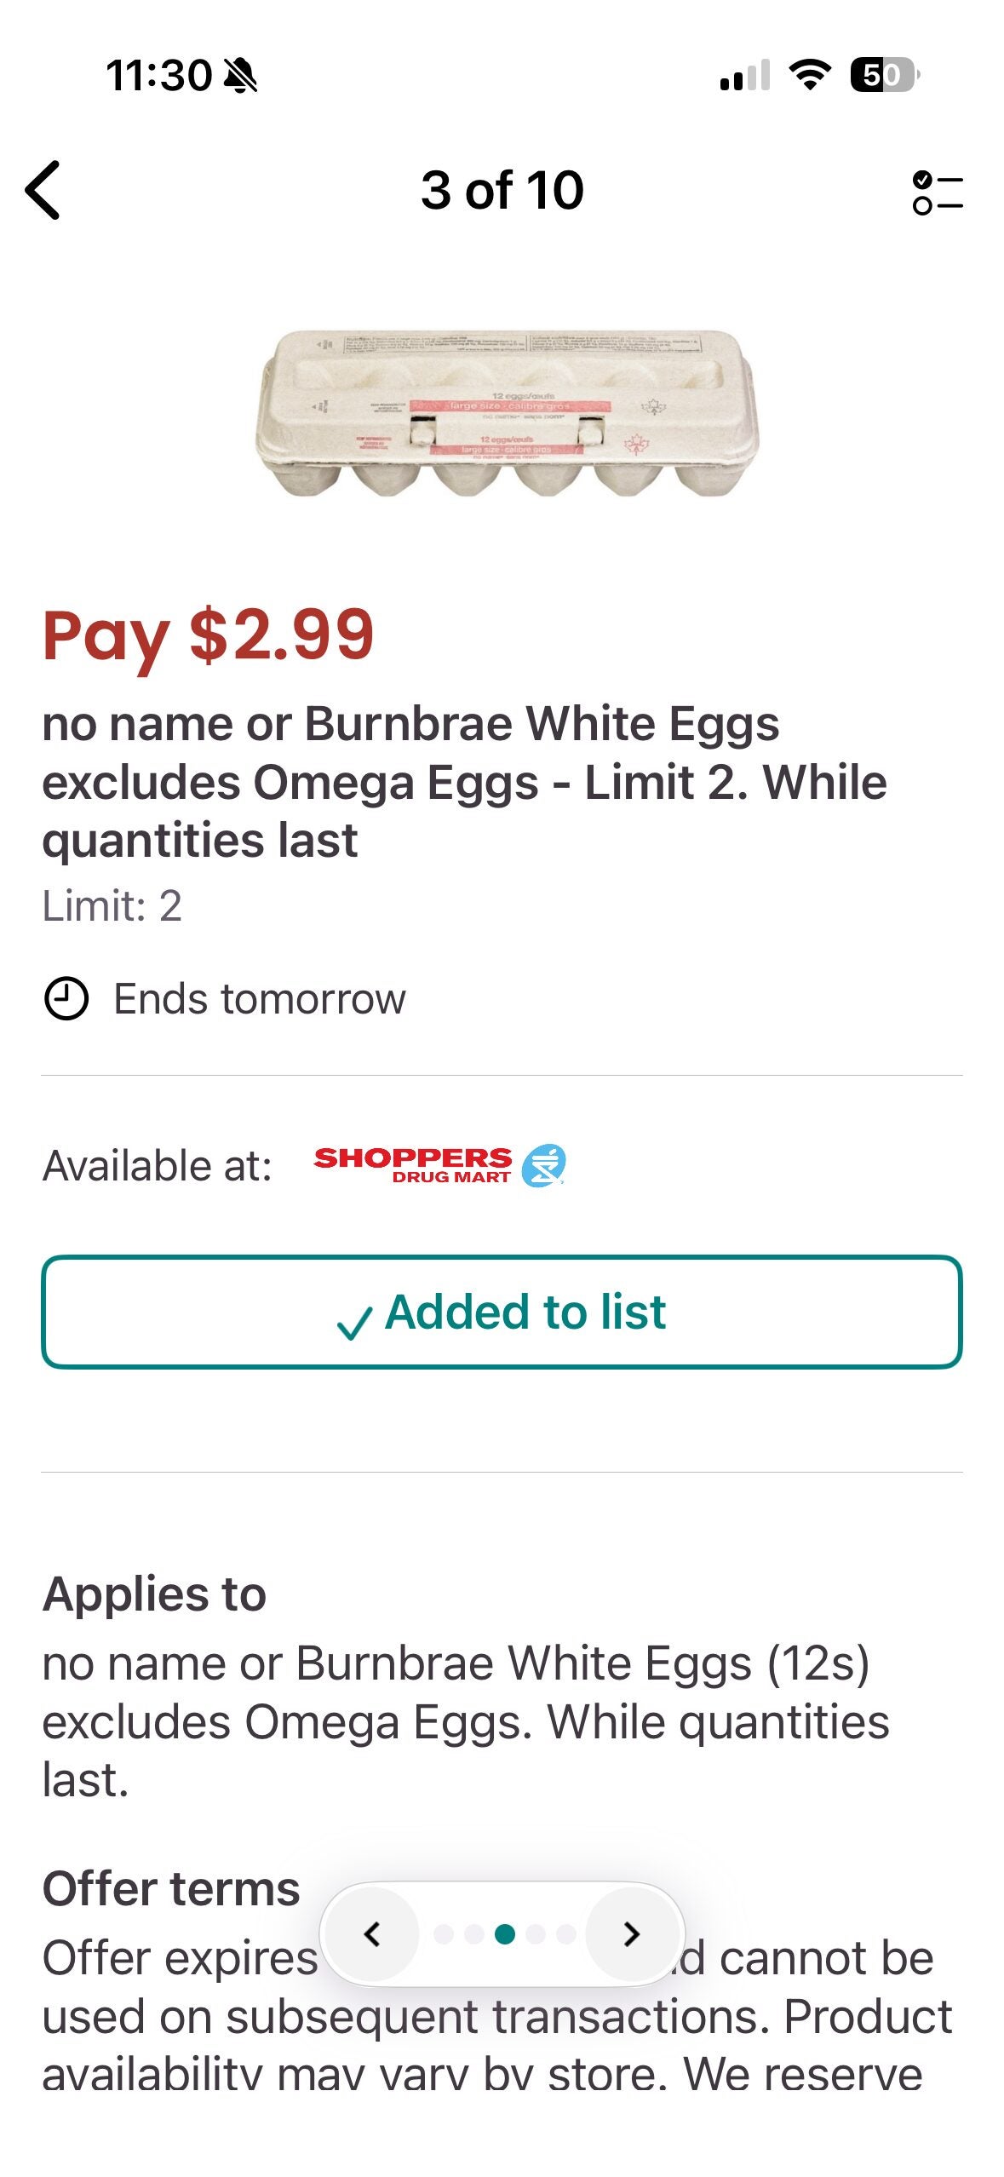Tap the egg carton product image
Image resolution: width=1004 pixels, height=2177 pixels.
506,413
